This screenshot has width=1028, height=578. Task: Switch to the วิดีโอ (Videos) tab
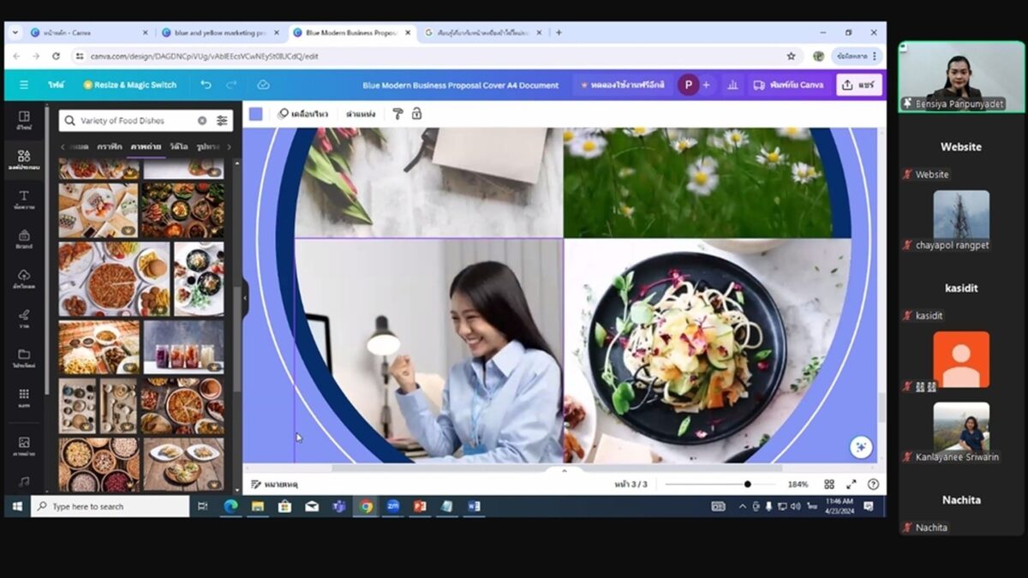click(179, 146)
